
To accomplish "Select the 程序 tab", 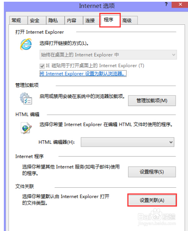I will click(110, 20).
